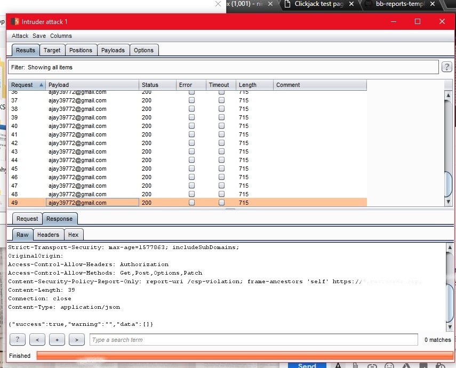Screen dimensions: 456x368
Task: Open the Save menu
Action: pyautogui.click(x=39, y=36)
